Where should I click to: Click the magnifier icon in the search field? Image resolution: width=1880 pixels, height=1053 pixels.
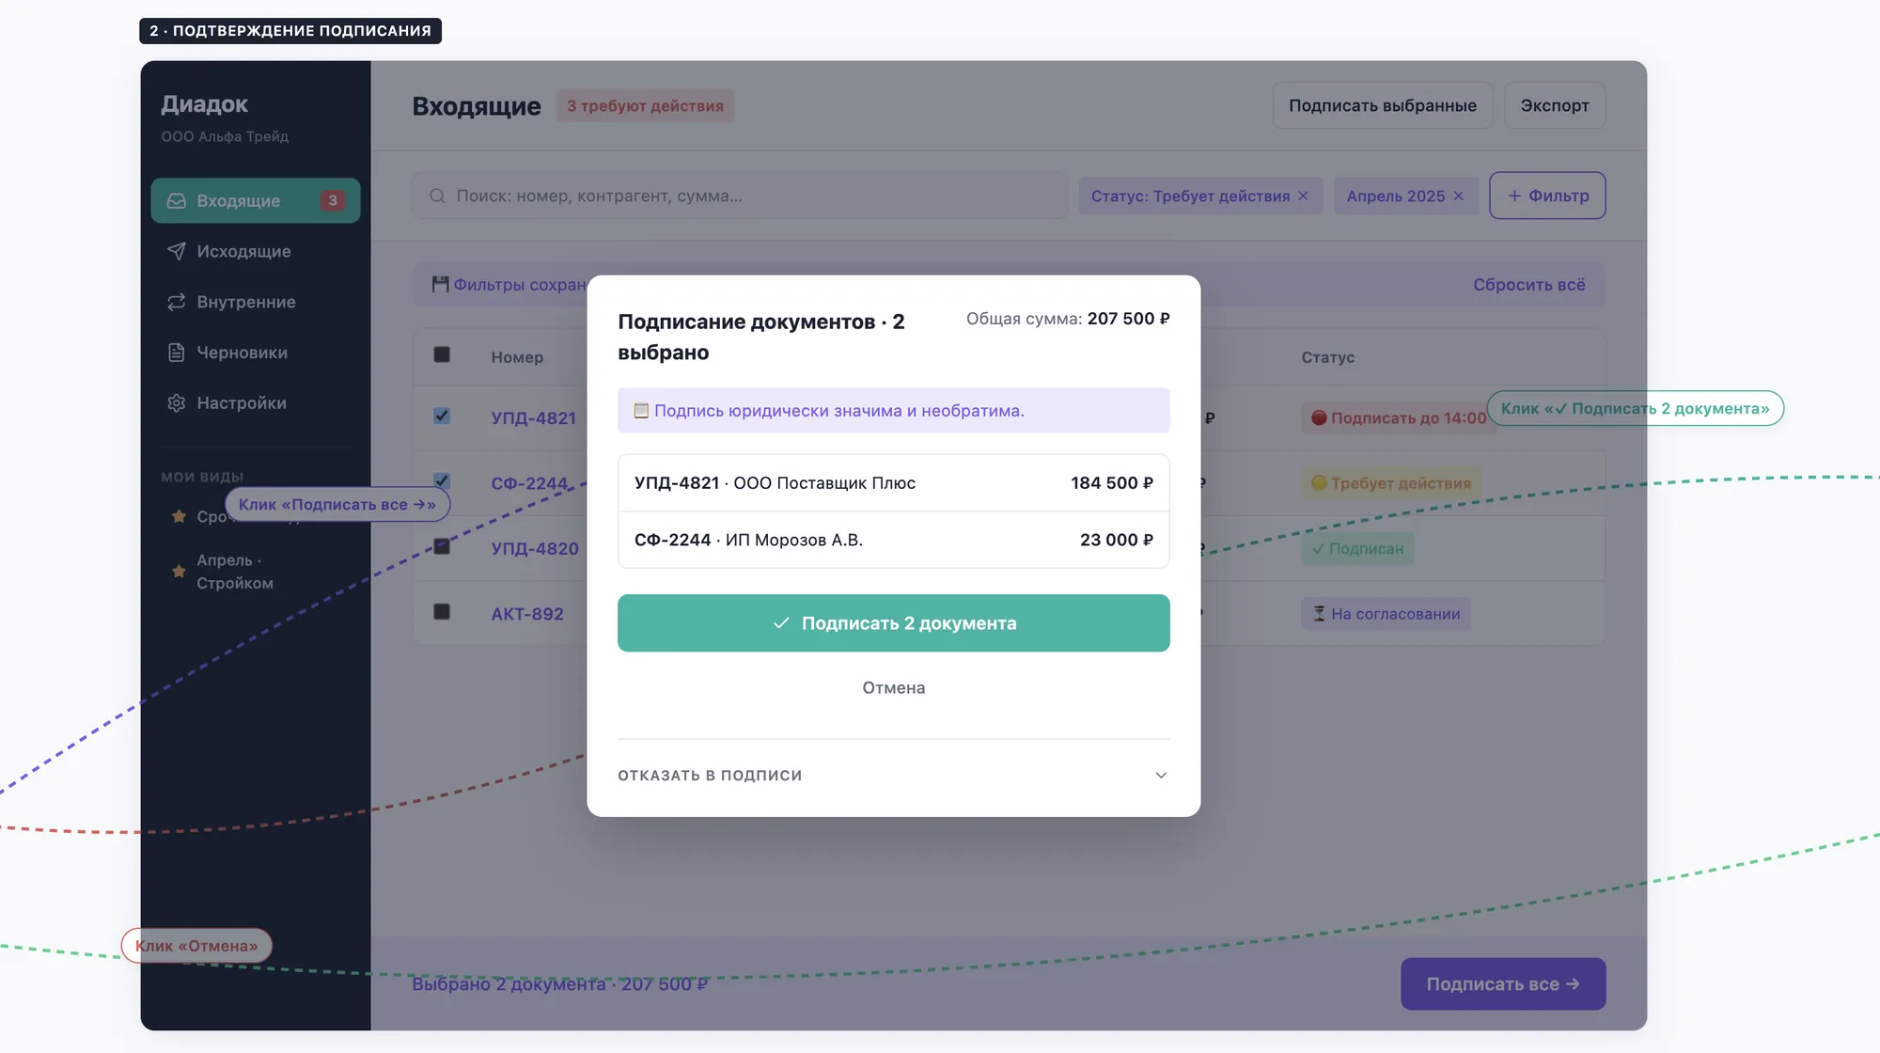pyautogui.click(x=437, y=196)
